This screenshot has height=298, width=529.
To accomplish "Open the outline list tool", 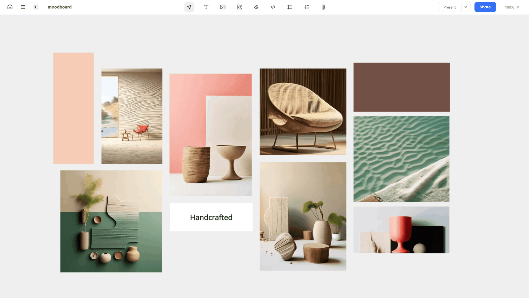I will (x=306, y=7).
